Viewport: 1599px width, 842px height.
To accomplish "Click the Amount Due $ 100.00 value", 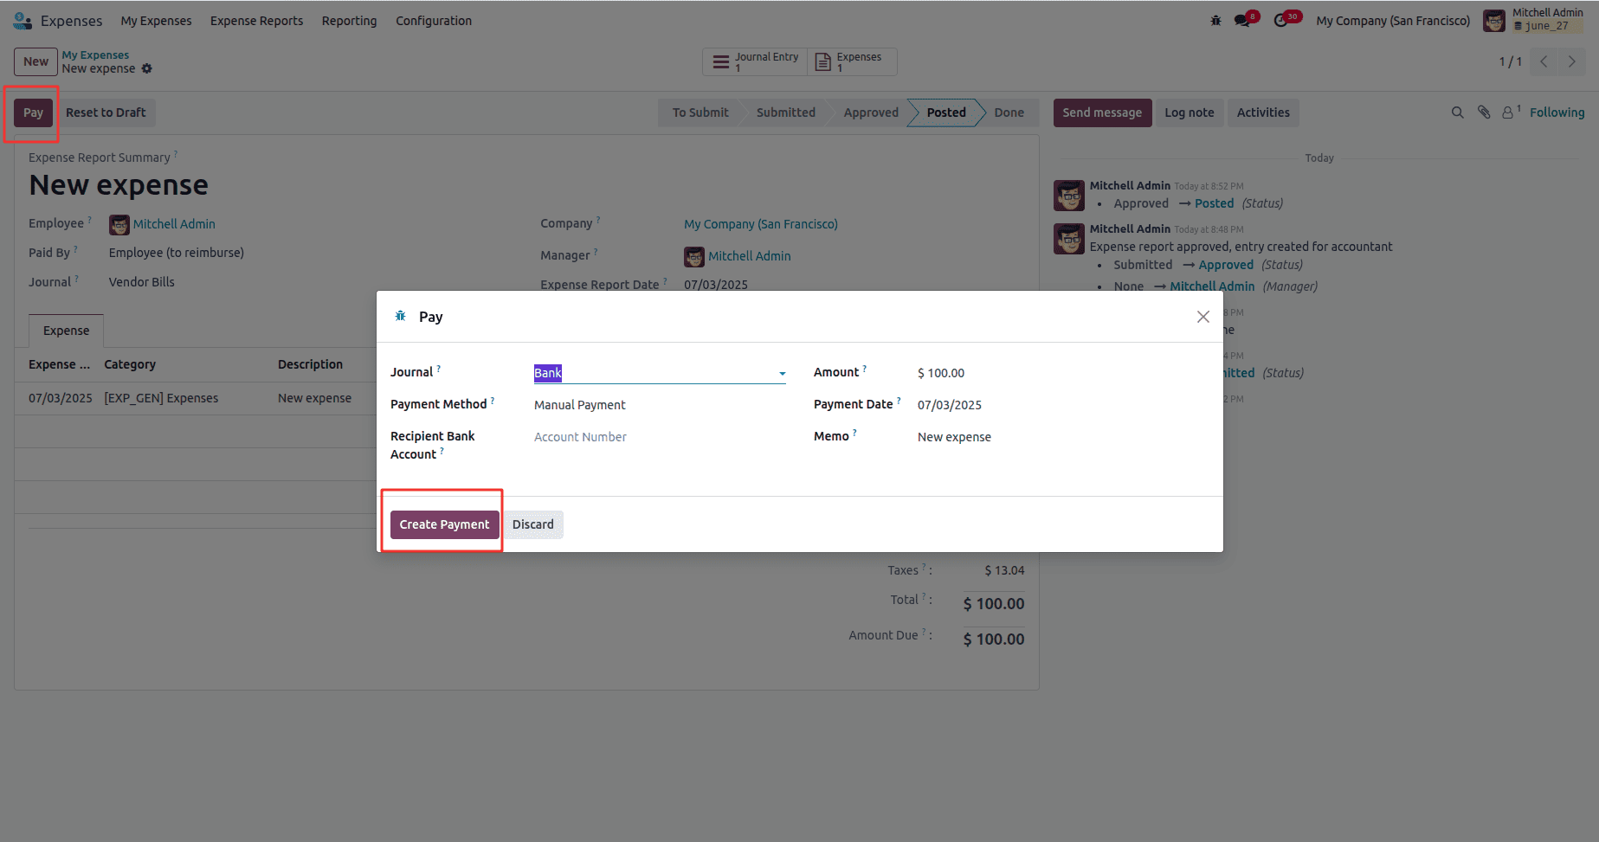I will (x=994, y=640).
